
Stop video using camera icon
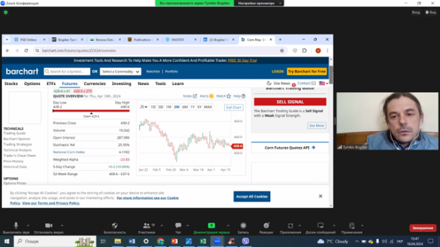pyautogui.click(x=49, y=226)
